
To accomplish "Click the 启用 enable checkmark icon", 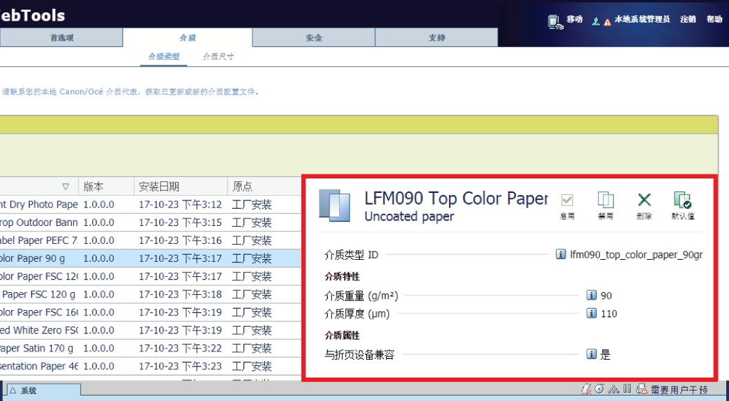I will 567,200.
